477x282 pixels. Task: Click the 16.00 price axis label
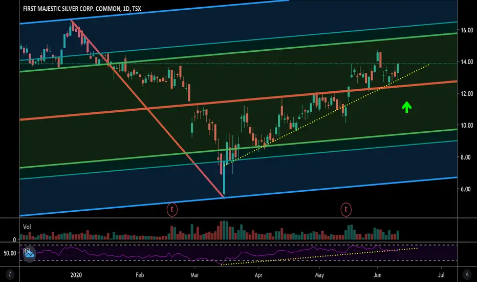(x=467, y=30)
